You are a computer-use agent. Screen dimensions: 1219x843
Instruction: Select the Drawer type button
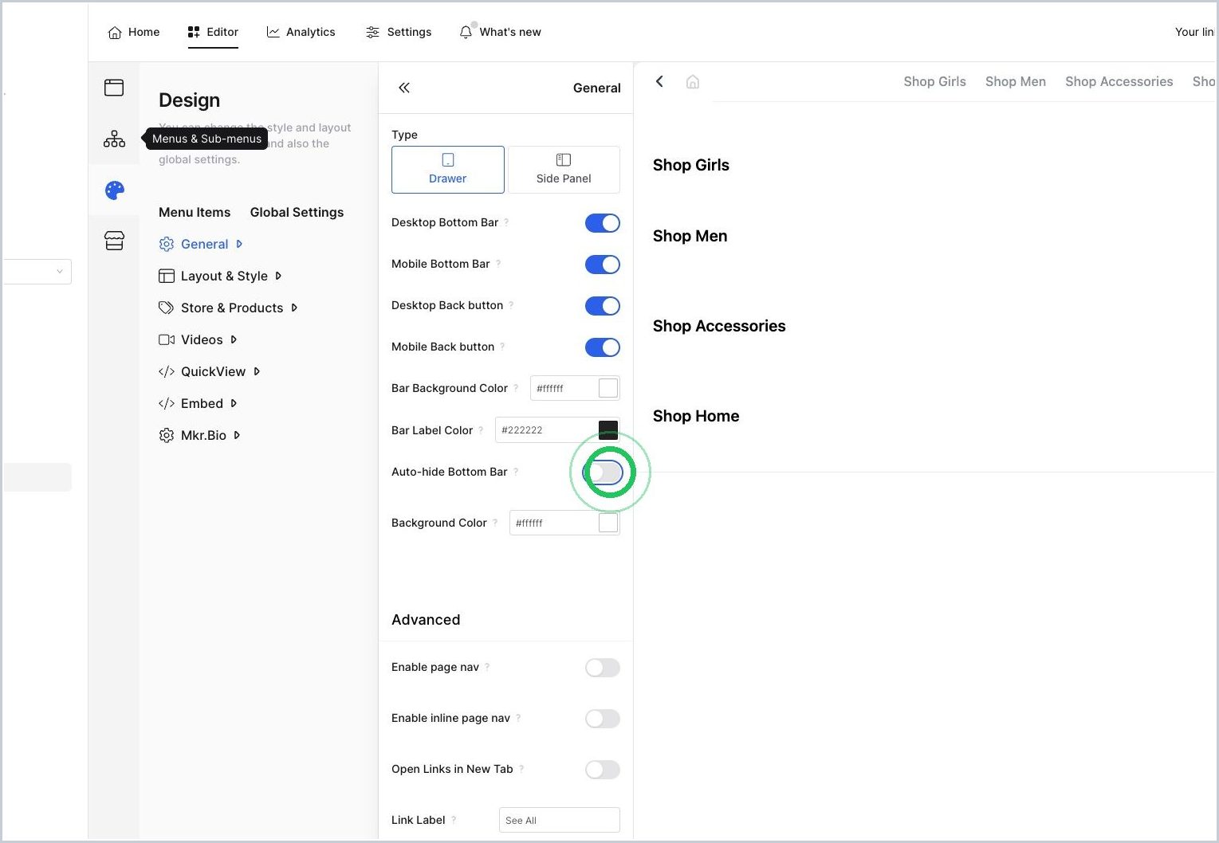click(x=448, y=169)
